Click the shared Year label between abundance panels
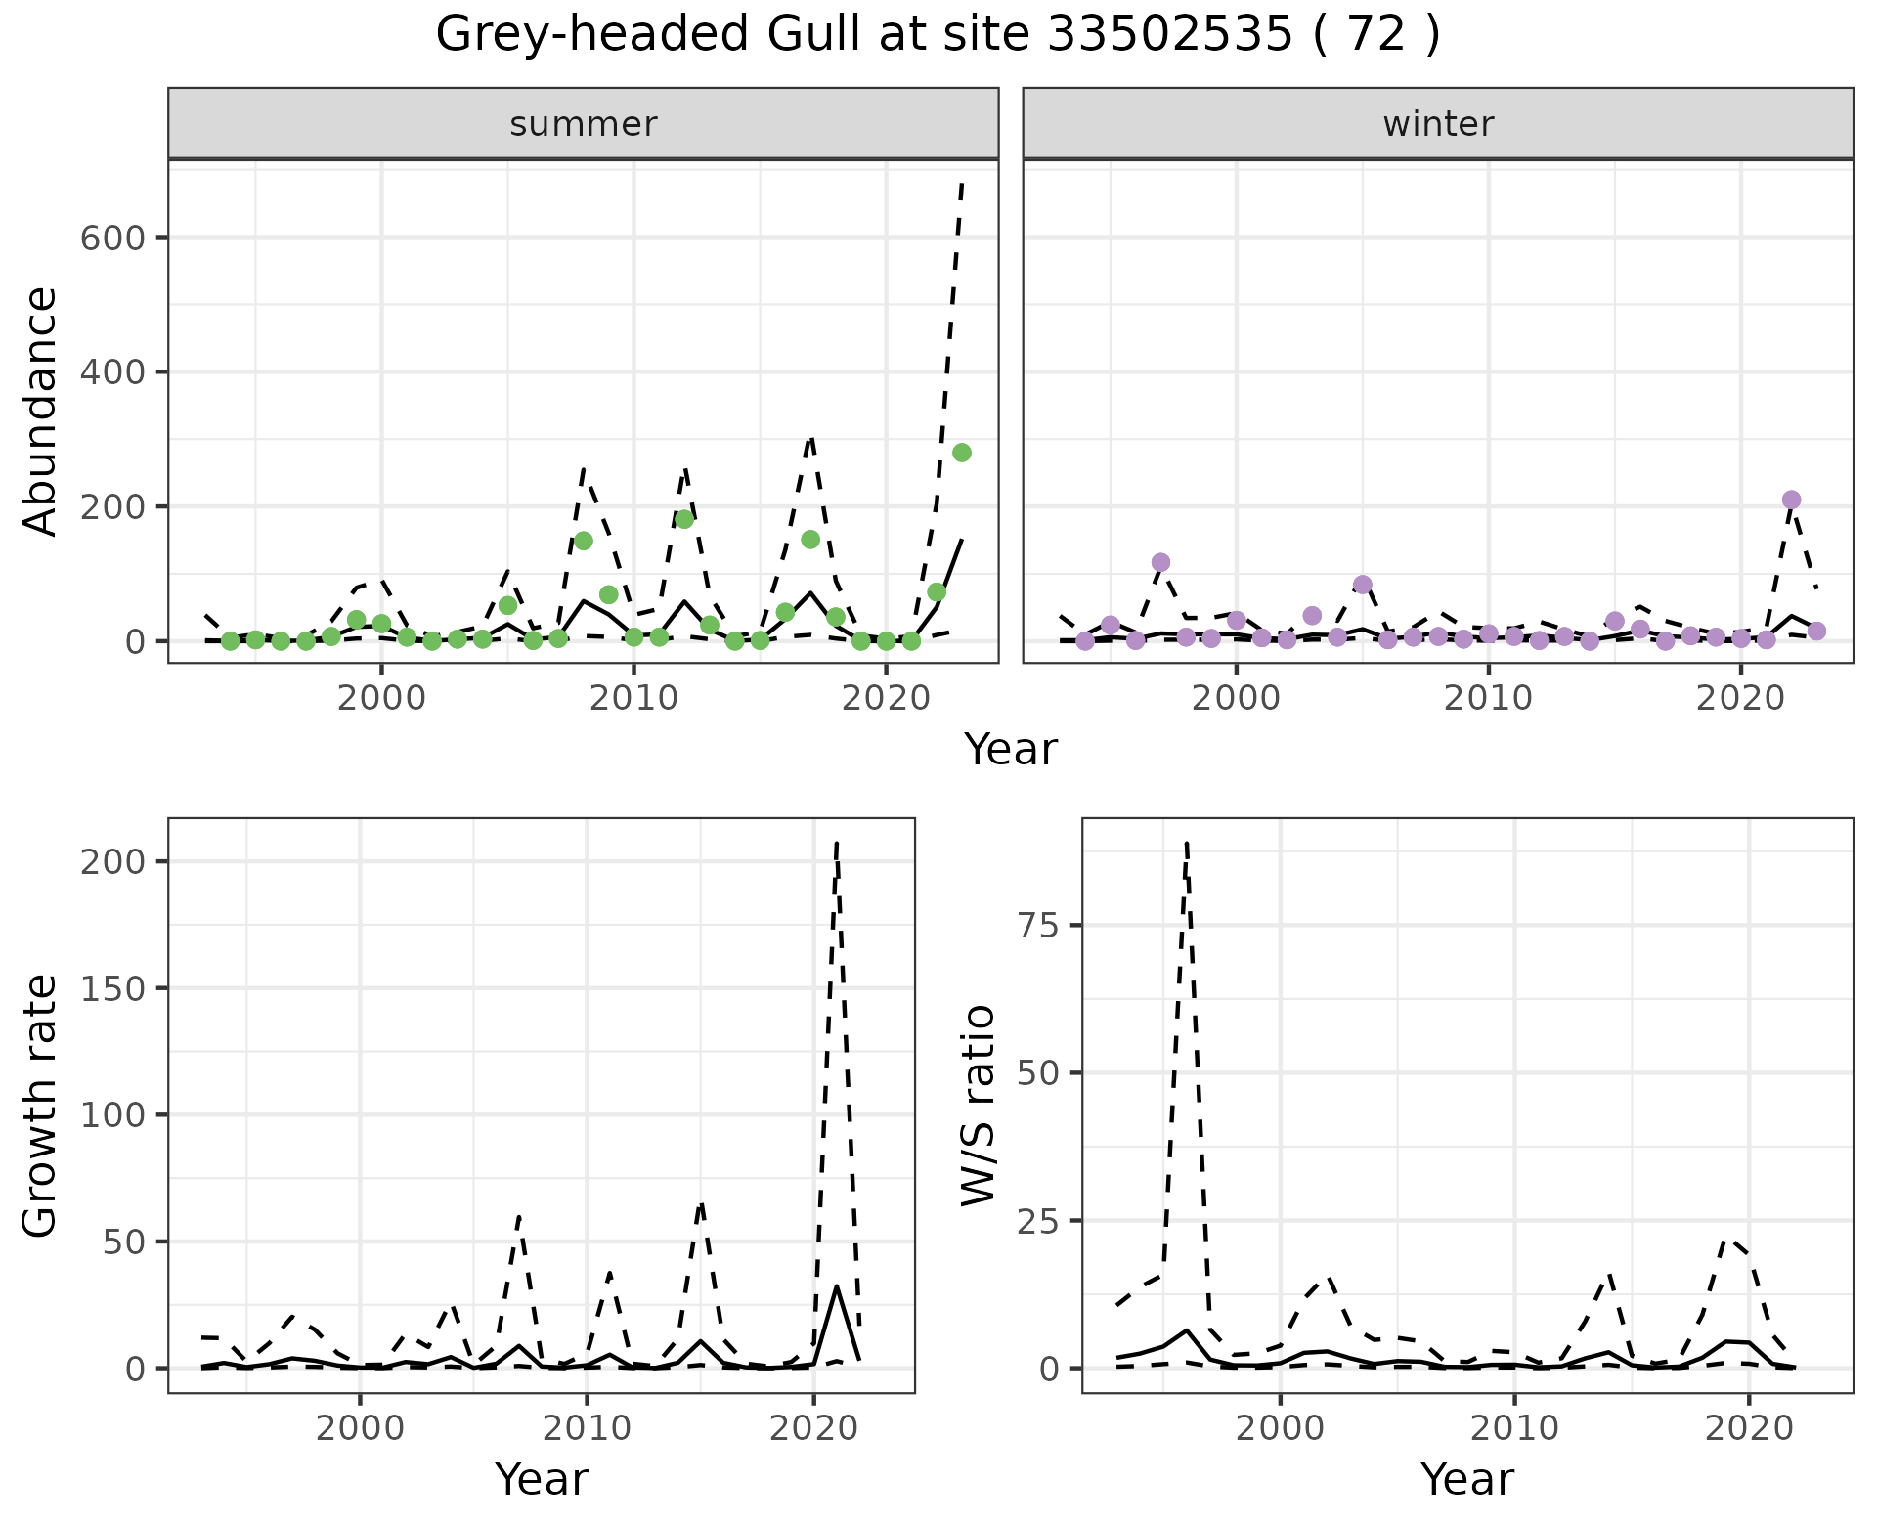The height and width of the screenshot is (1525, 1877). click(1010, 750)
